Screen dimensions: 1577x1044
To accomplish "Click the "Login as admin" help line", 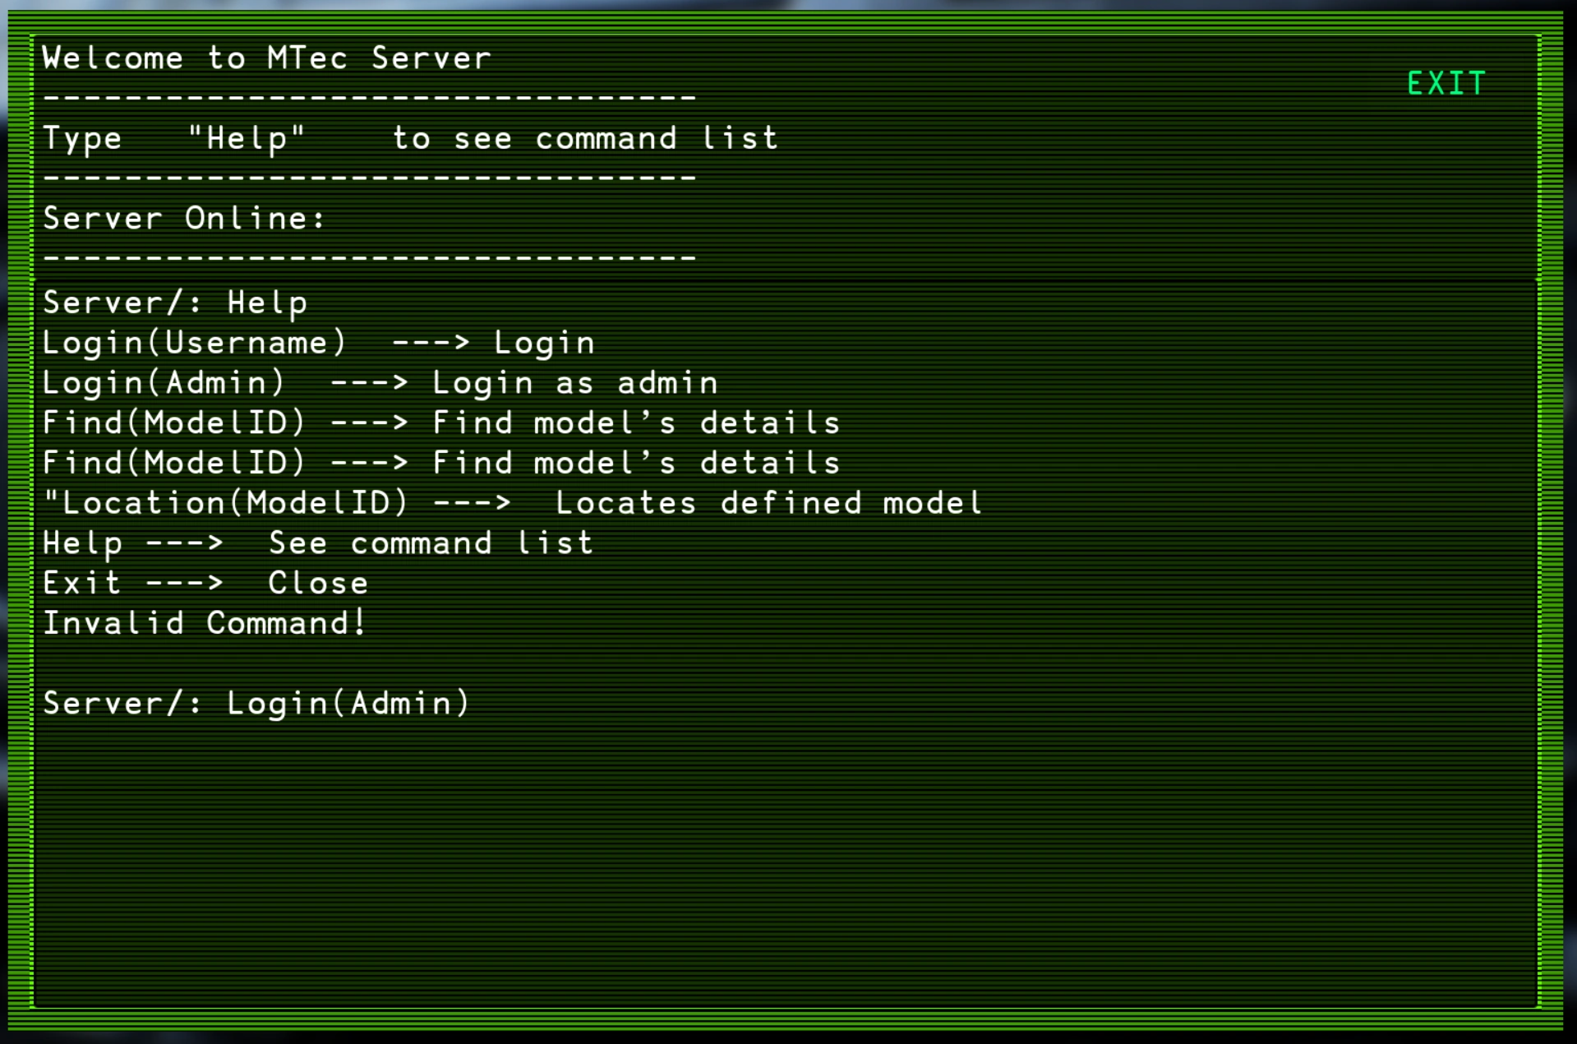I will (x=574, y=383).
